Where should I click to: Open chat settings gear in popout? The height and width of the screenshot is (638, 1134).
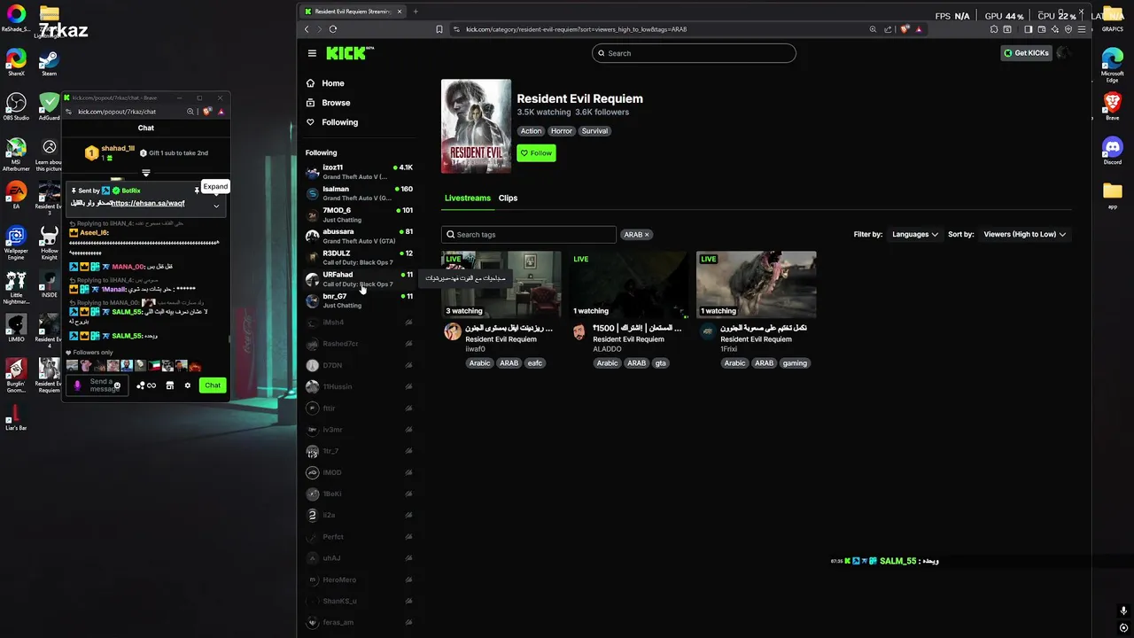tap(187, 385)
